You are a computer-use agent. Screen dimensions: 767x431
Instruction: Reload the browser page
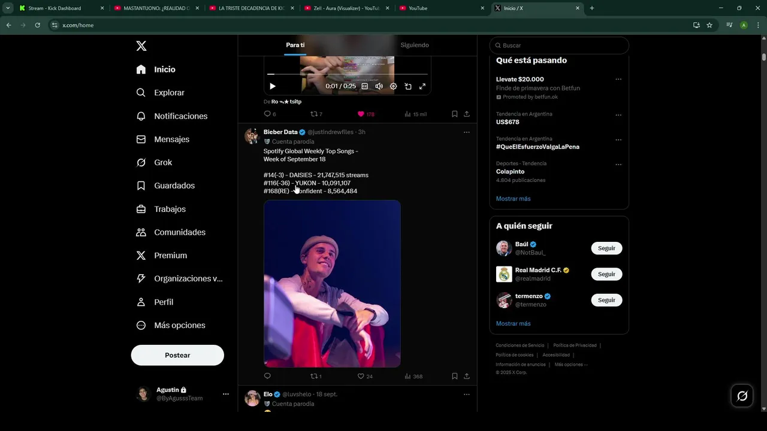(37, 25)
